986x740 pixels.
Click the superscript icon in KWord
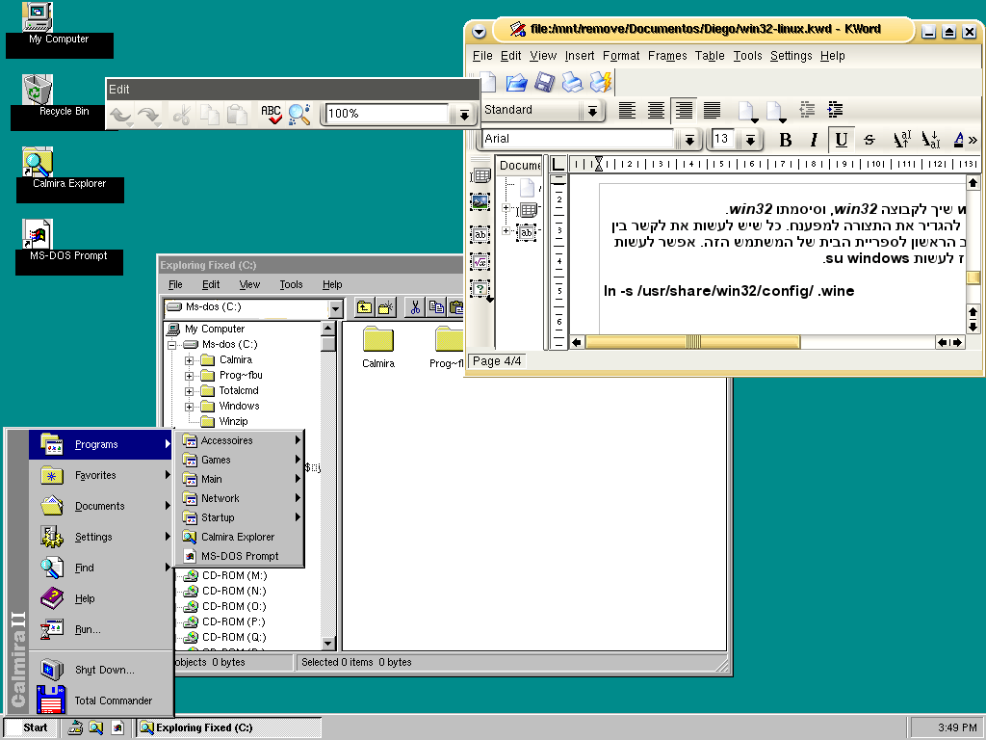[901, 139]
